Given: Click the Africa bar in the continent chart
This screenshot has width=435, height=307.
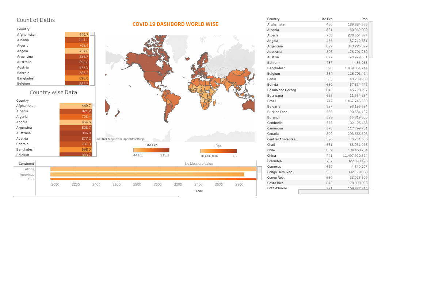Looking at the screenshot, I should (146, 169).
